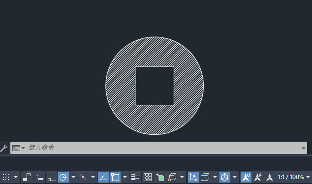Open Selection Filtering dropdown
312x184 pixels.
point(215,177)
